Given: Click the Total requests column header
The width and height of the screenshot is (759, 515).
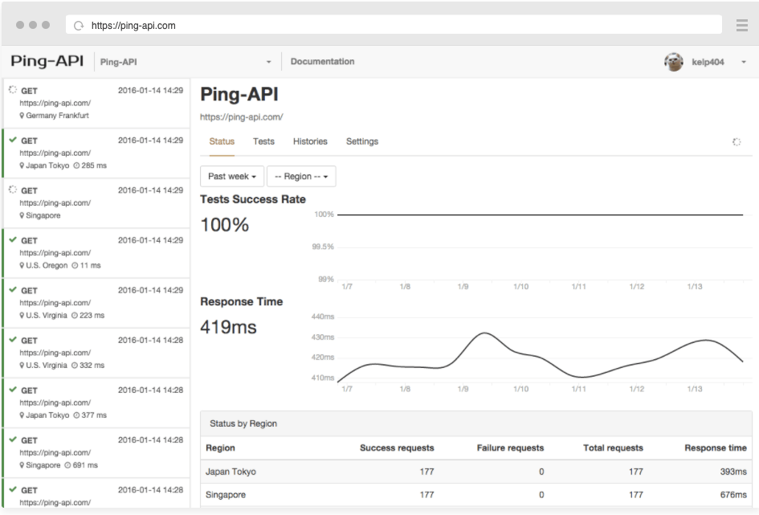Looking at the screenshot, I should [x=613, y=448].
